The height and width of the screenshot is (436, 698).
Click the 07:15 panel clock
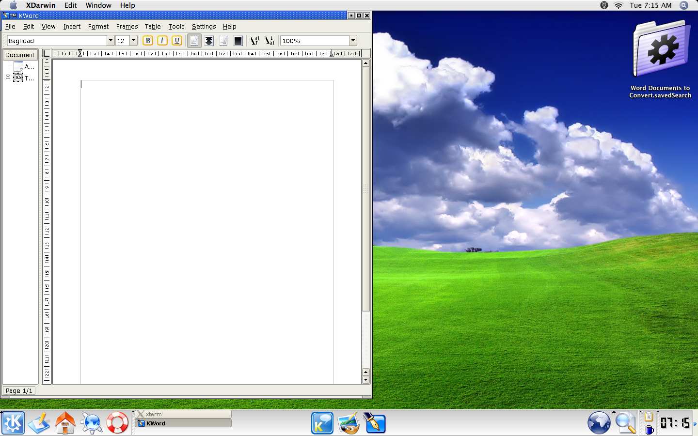pos(675,423)
